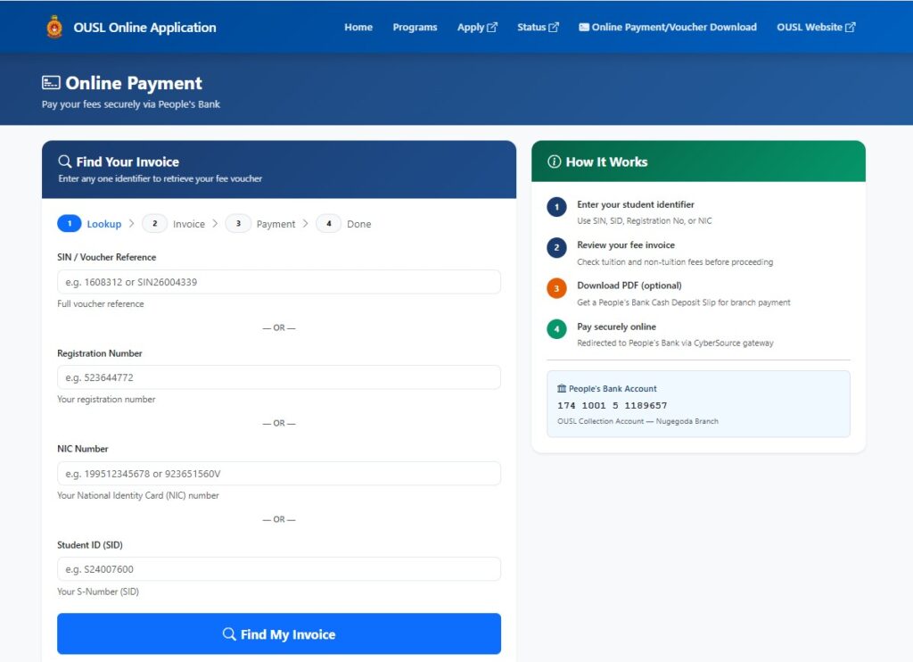
Task: Select step 3 Payment in the progress steps
Action: point(260,224)
